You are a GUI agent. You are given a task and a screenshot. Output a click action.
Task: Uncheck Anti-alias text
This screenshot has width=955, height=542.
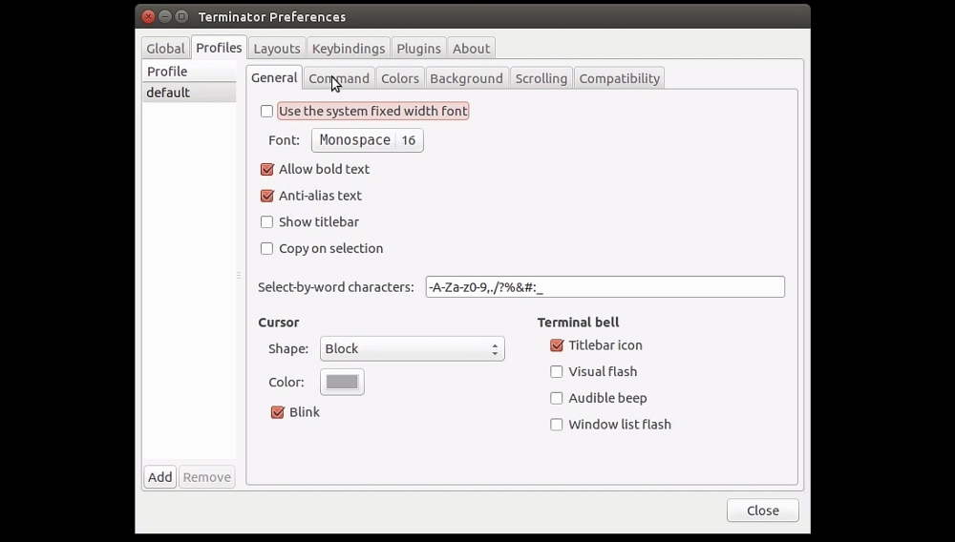pyautogui.click(x=266, y=196)
